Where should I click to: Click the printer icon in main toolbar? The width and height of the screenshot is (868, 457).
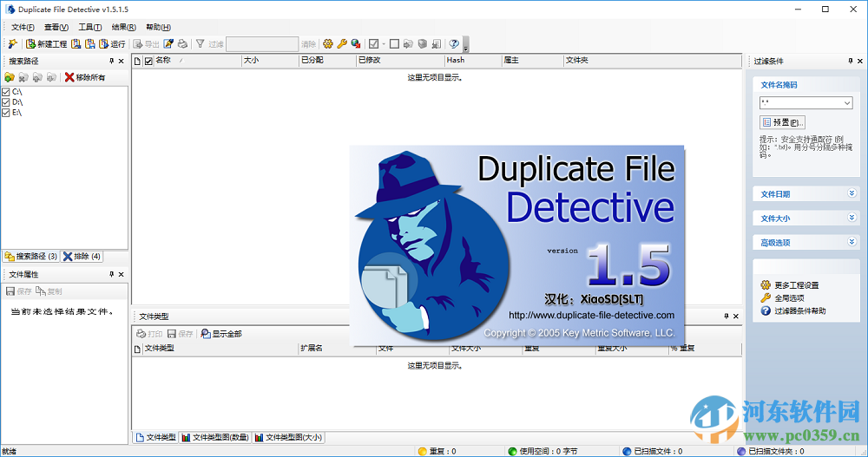click(182, 43)
